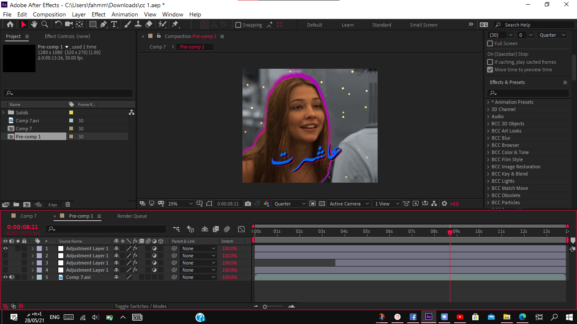Open Facebook from the Windows taskbar
Viewport: 577px width, 324px height.
pos(413,317)
